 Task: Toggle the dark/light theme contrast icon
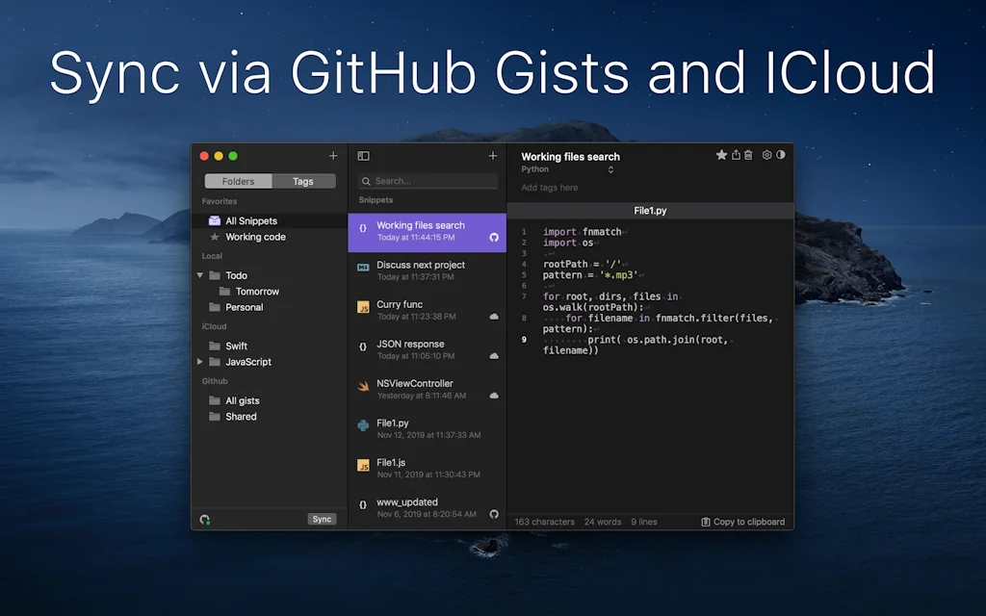click(781, 155)
